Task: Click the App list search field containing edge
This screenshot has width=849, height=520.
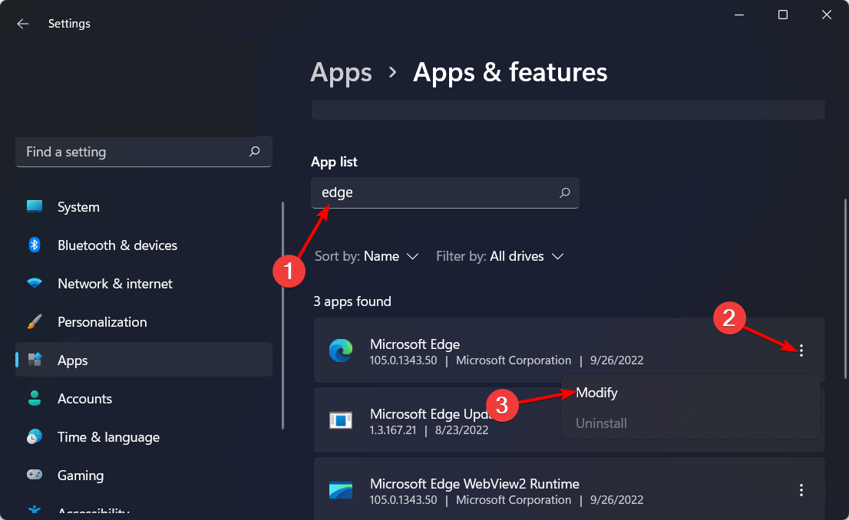Action: pos(445,193)
